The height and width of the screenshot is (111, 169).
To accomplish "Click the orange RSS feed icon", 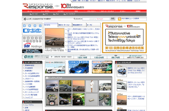I will coord(119,19).
